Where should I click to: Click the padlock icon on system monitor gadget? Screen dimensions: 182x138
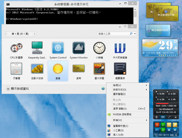[x=176, y=117]
